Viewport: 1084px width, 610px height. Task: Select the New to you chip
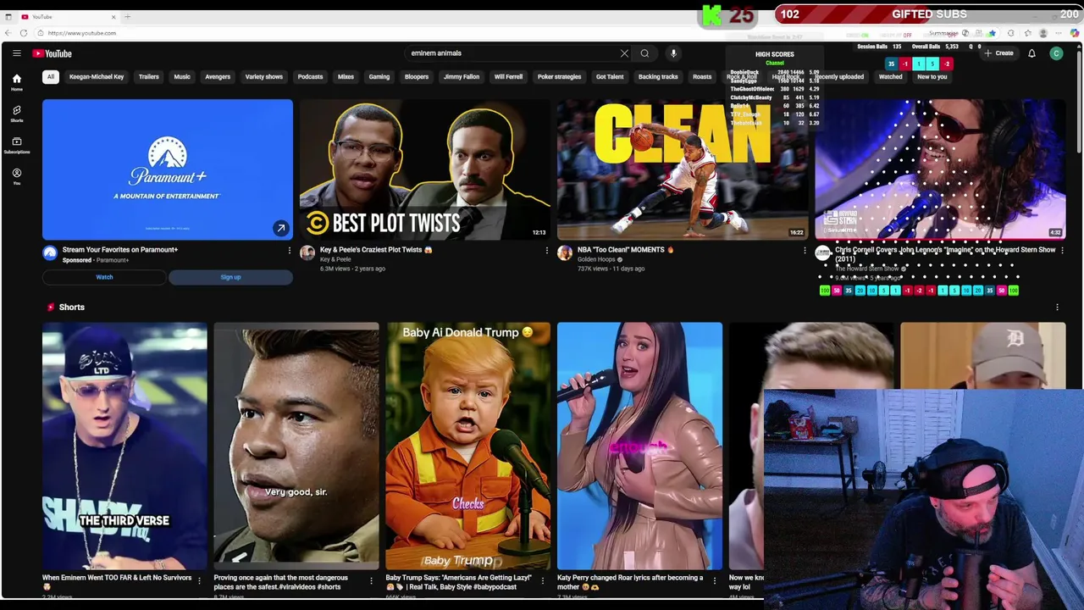(x=932, y=77)
